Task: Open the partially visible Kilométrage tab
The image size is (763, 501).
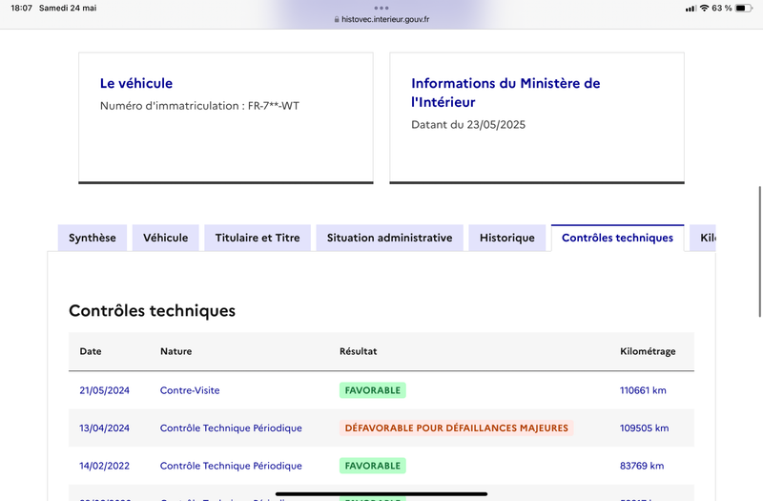Action: (x=703, y=238)
